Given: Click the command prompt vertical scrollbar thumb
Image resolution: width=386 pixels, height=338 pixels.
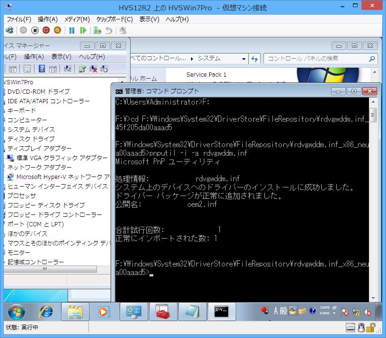Looking at the screenshot, I should tap(373, 115).
